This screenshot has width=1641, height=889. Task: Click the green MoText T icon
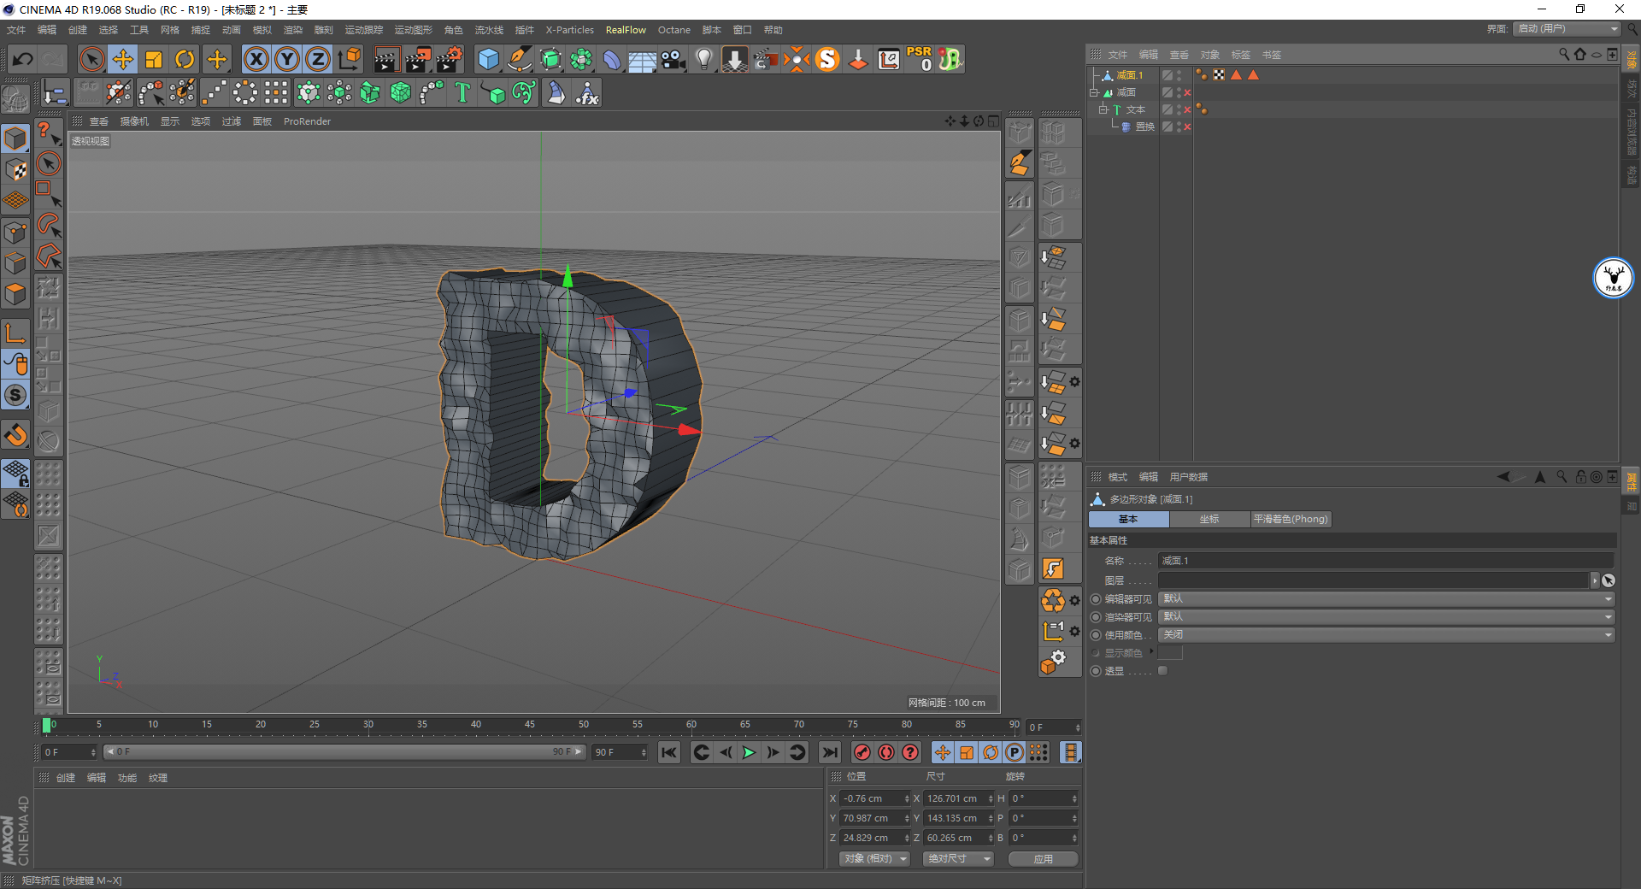pyautogui.click(x=462, y=92)
